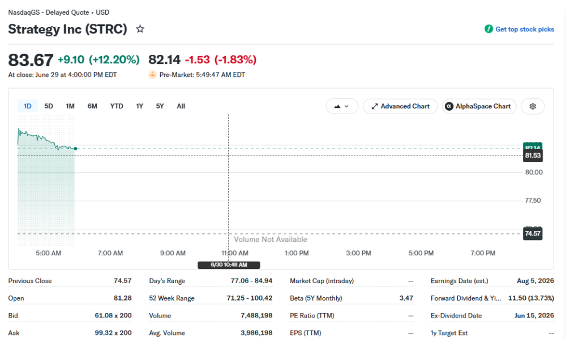Click the 82.14 pre-market price label on chart

(x=533, y=146)
